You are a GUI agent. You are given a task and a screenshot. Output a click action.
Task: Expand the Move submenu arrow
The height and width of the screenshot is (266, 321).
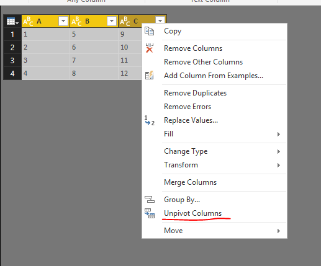click(x=279, y=231)
